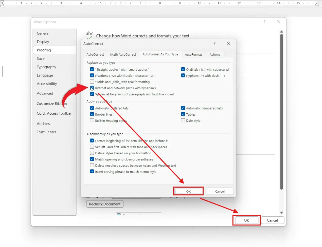322x247 pixels.
Task: Open the Trust Center category
Action: [x=55, y=132]
